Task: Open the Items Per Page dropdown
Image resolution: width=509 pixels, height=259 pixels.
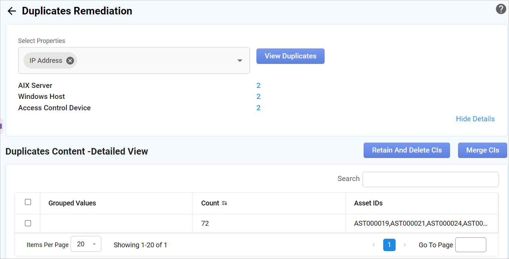Action: coord(86,244)
